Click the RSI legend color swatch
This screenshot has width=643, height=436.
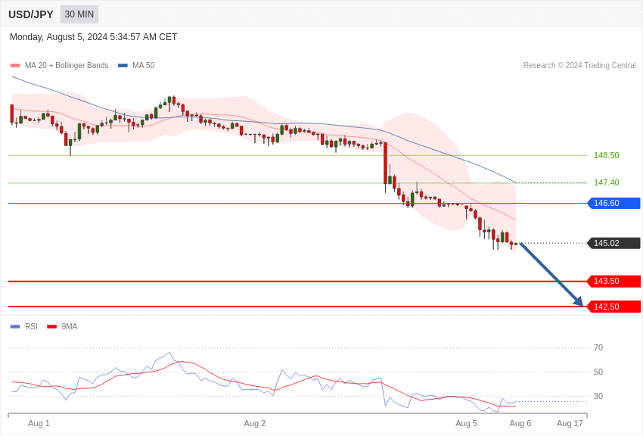point(15,326)
